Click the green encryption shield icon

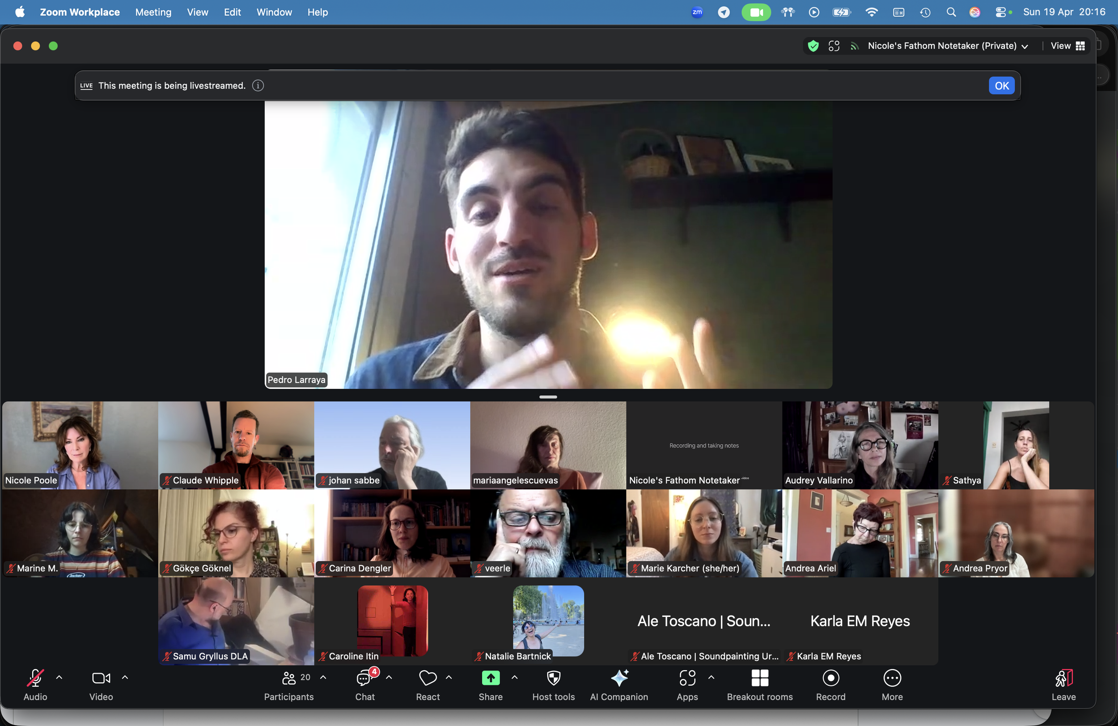click(x=813, y=46)
